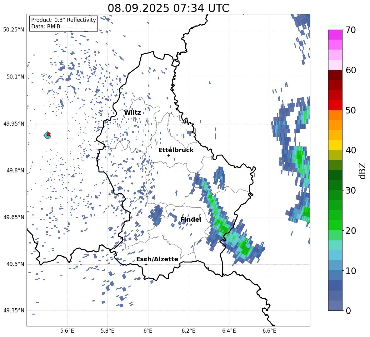Click the 50 tick label on colorbar
Viewport: 370px width, 337px height.
[x=350, y=110]
